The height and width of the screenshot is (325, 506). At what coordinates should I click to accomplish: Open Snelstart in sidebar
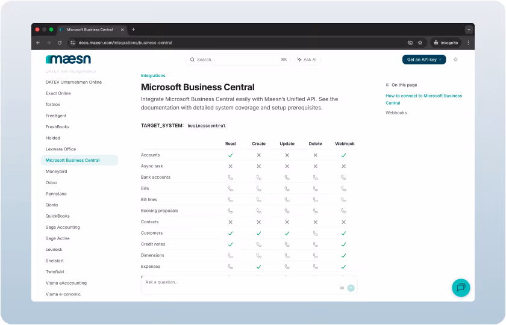point(55,261)
